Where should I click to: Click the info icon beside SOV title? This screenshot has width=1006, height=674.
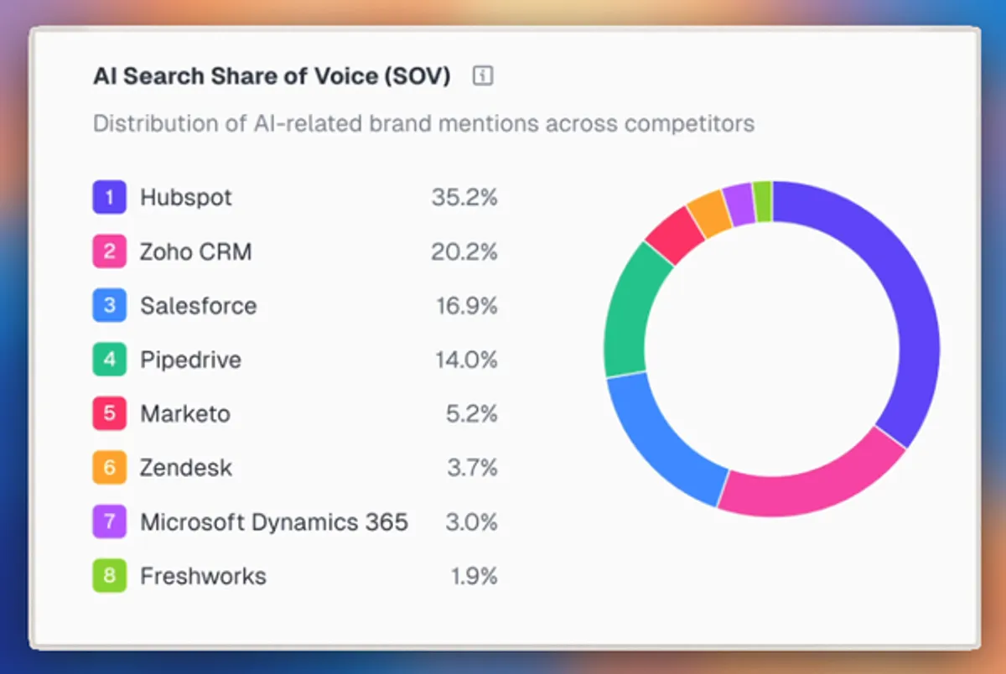(x=483, y=76)
